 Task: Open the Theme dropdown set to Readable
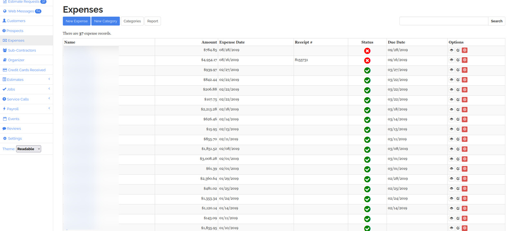click(29, 149)
